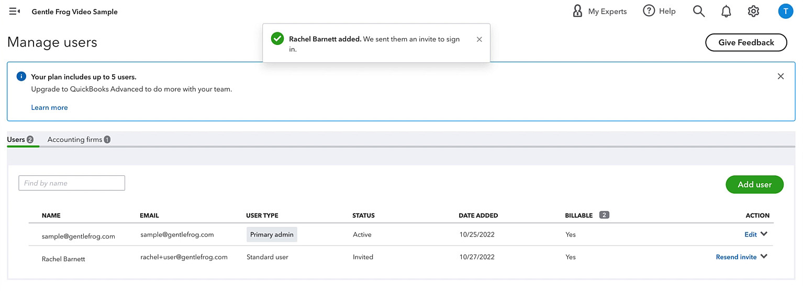The height and width of the screenshot is (291, 803).
Task: Expand the dropdown arrow next to Edit
Action: [x=764, y=234]
